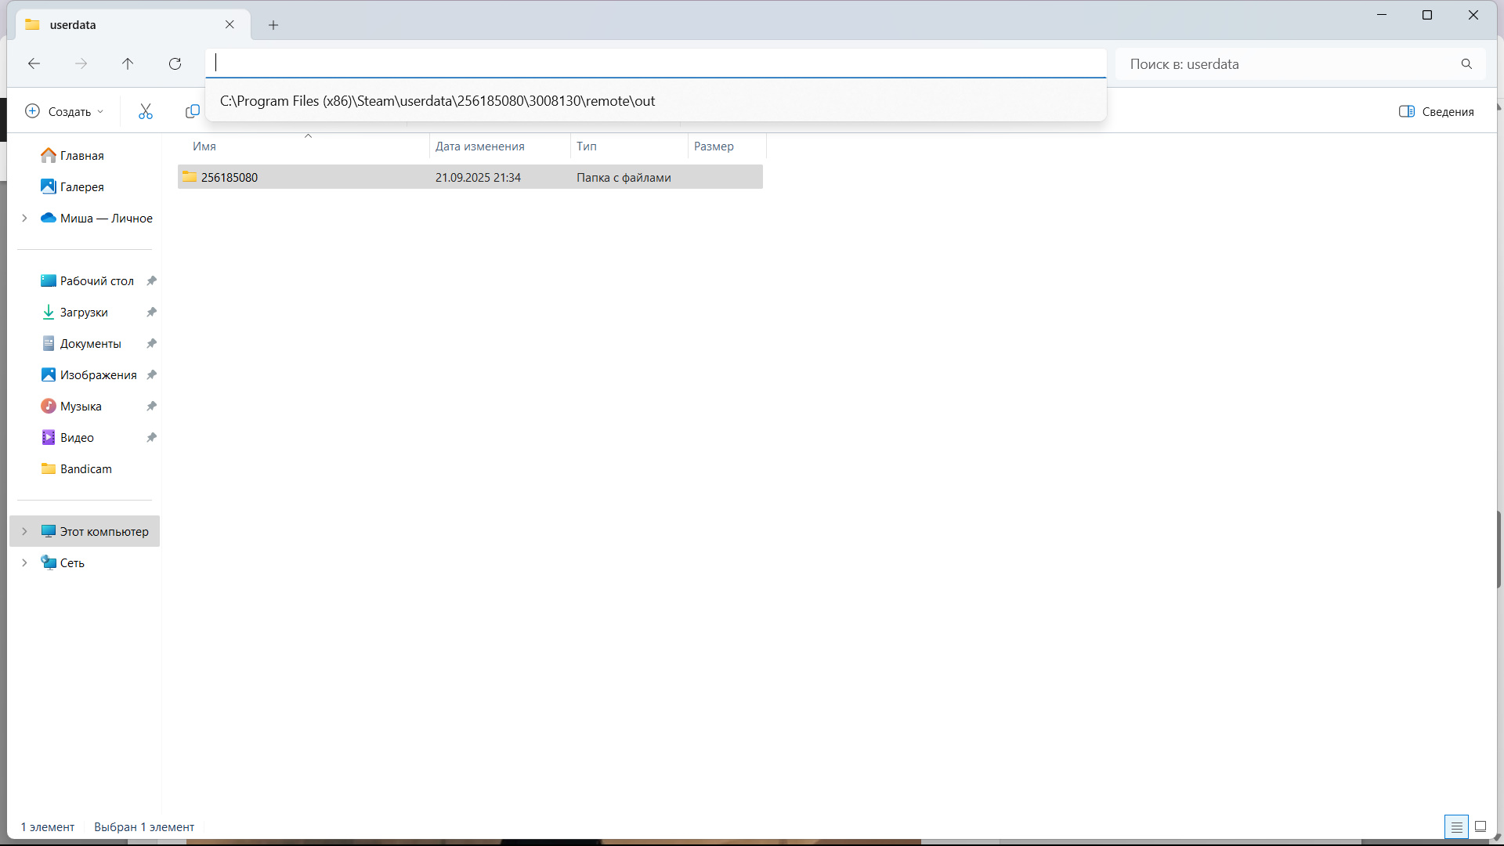Screen dimensions: 1504x846
Task: Open Загрузки in the sidebar
Action: click(x=84, y=313)
